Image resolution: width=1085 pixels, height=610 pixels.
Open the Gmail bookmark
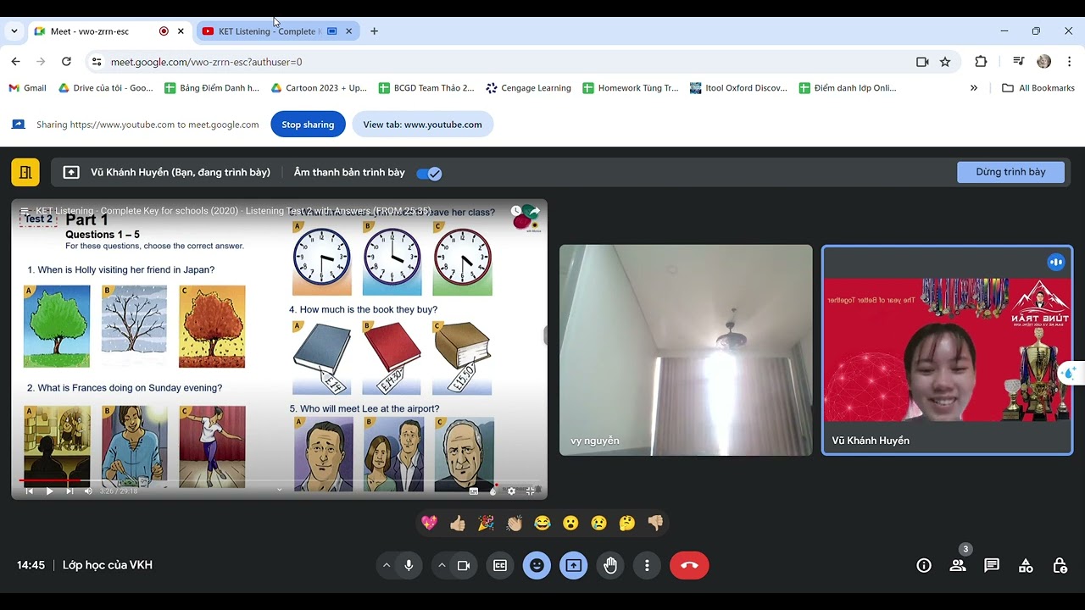point(27,88)
